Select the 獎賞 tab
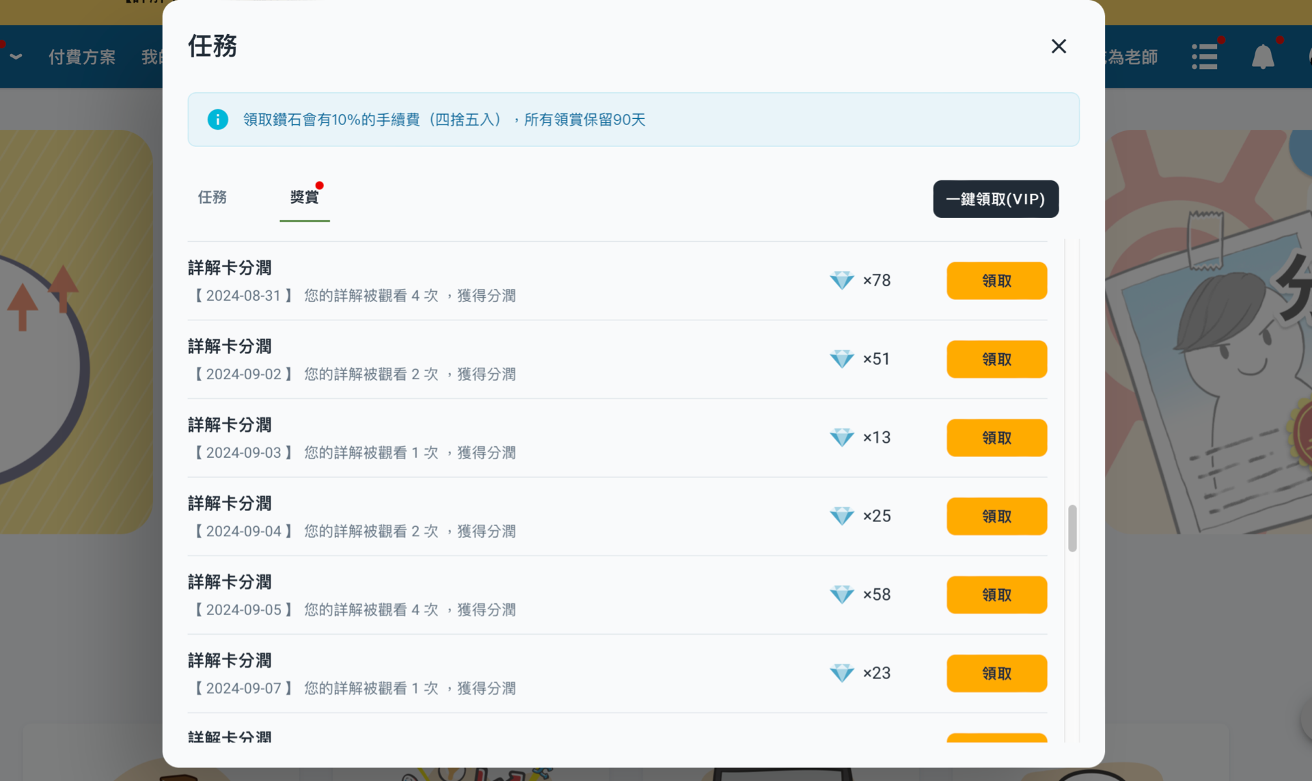The width and height of the screenshot is (1312, 781). pos(304,197)
